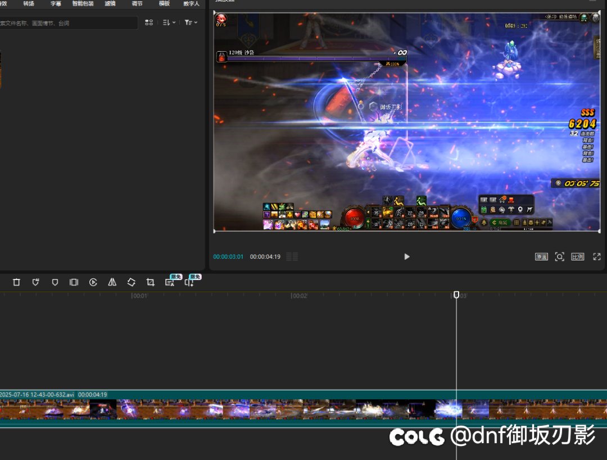This screenshot has width=607, height=460.
Task: Click the 00:02 mark on timeline ruler
Action: pos(299,296)
